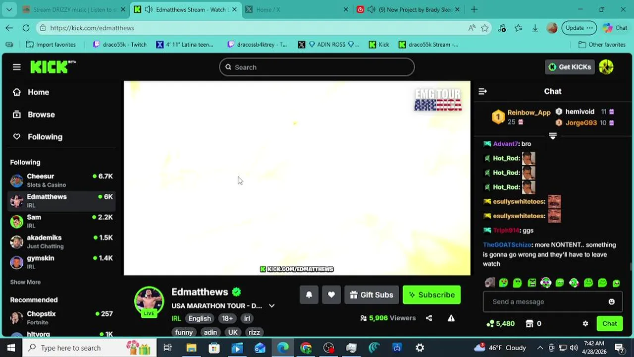The height and width of the screenshot is (357, 634).
Task: Open draco55k - Twitch bookmark
Action: [x=120, y=45]
